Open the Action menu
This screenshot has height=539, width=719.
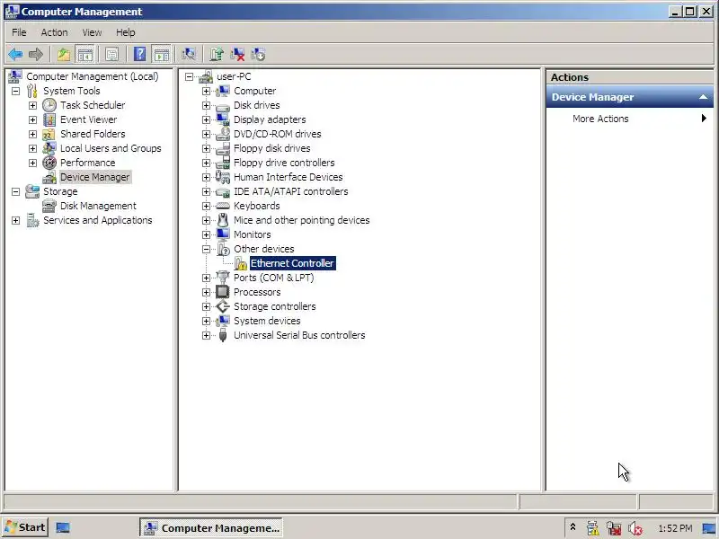(54, 32)
